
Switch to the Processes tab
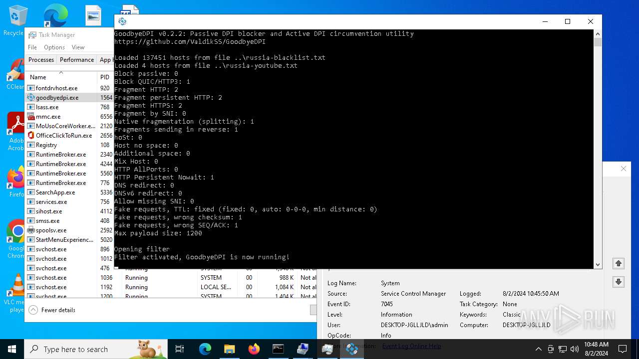[x=41, y=60]
